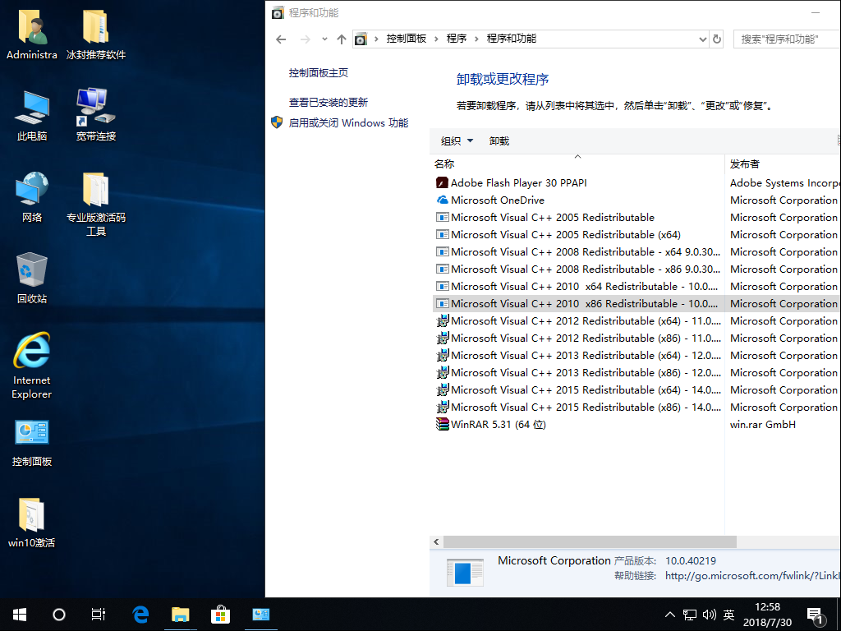This screenshot has width=841, height=631.
Task: Open 启用或关闭 Windows 功能 link
Action: 348,123
